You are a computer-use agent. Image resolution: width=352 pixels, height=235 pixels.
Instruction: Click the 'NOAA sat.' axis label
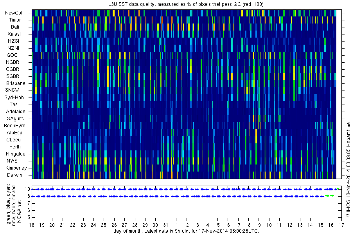point(19,211)
